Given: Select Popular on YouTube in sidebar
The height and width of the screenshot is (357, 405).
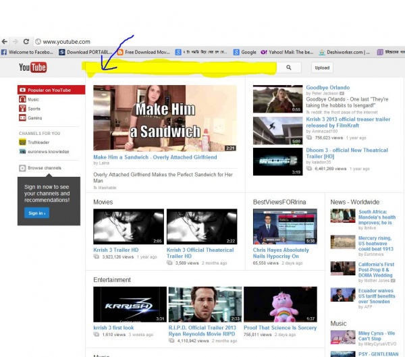Looking at the screenshot, I should (x=51, y=90).
